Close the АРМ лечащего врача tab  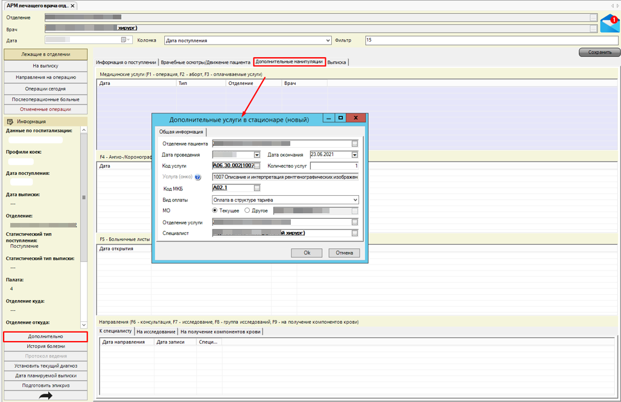(72, 6)
